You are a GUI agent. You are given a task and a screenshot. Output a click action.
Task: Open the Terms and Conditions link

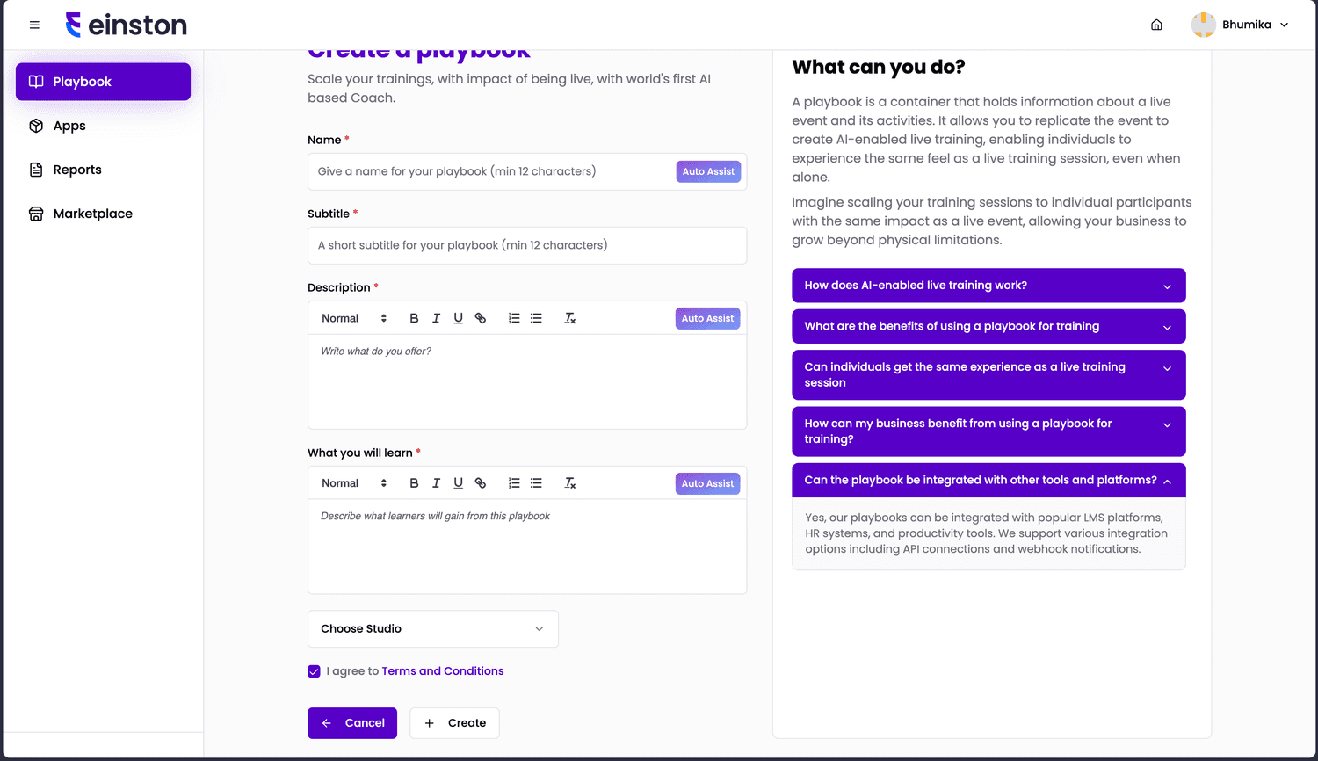click(443, 671)
